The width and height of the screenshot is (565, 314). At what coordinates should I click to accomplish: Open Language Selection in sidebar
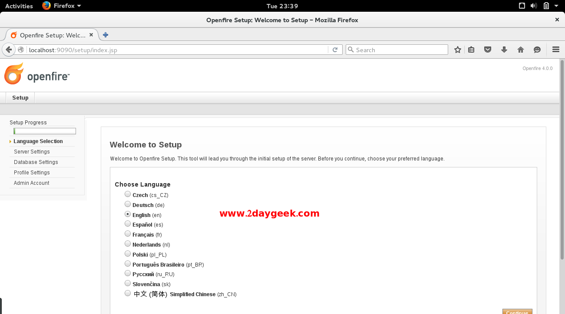point(38,141)
